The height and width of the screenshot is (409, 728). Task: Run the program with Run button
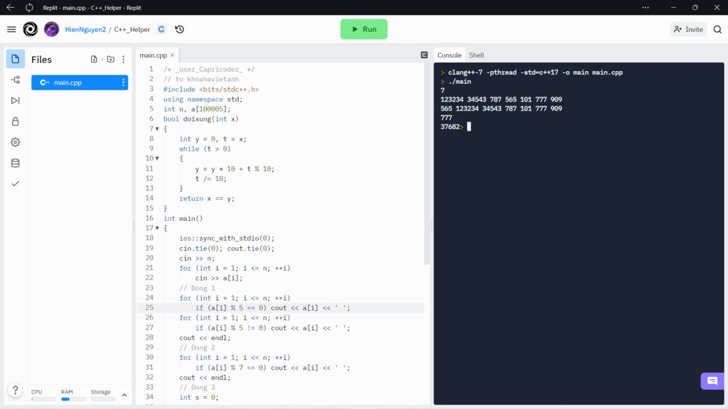point(364,29)
